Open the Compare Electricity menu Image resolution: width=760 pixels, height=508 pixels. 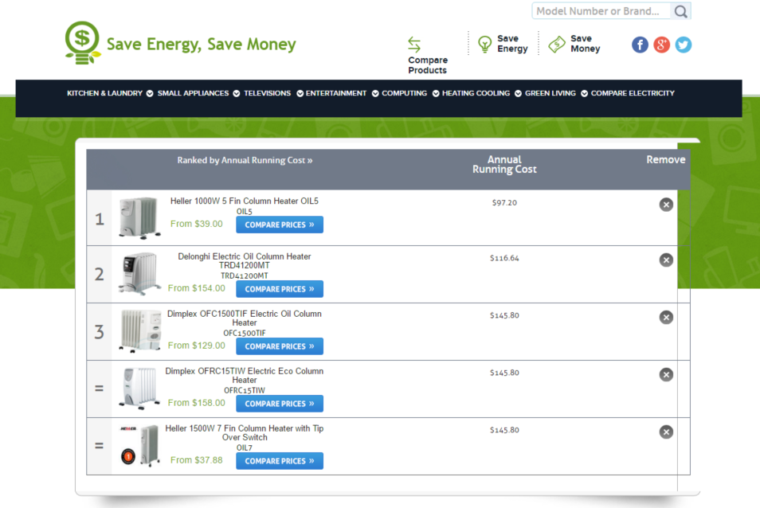(x=633, y=93)
